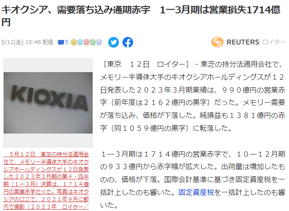Viewport: 289px width, 211px height.
Task: Click the キオクシア article headline
Action: (x=141, y=16)
